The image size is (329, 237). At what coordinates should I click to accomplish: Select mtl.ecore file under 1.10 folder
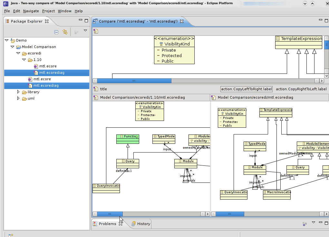[x=48, y=66]
